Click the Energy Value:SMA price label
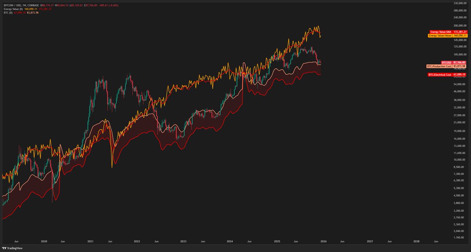 point(448,31)
